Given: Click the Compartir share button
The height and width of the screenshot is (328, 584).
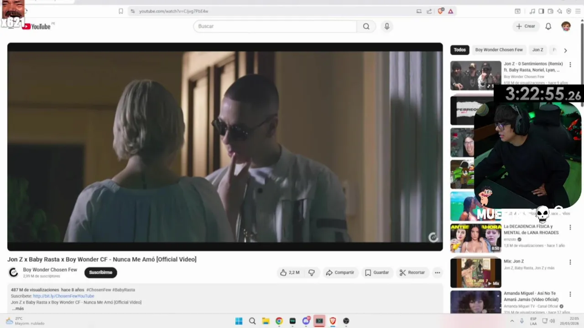Looking at the screenshot, I should [x=340, y=272].
